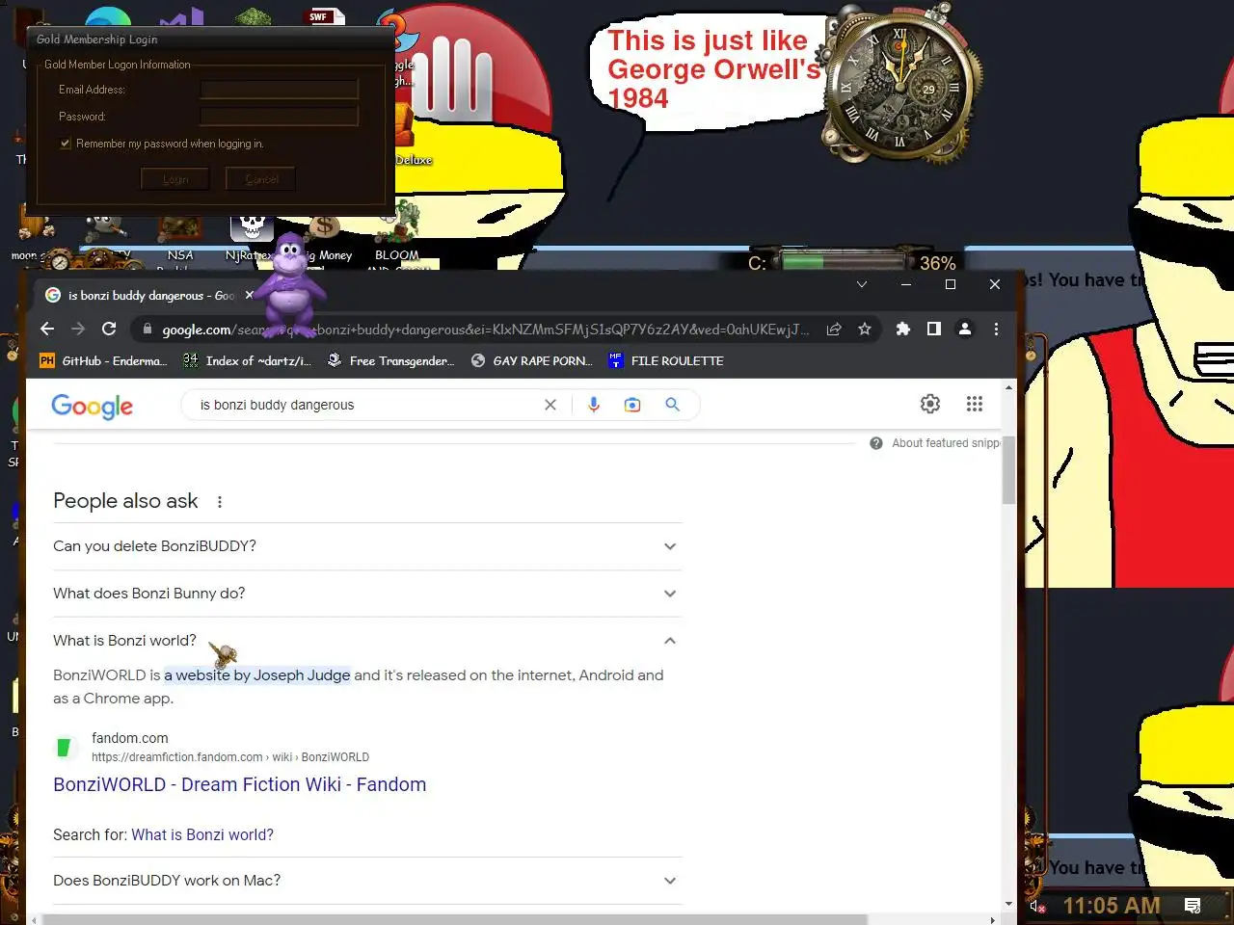Go back using Chrome's back arrow

[47, 329]
